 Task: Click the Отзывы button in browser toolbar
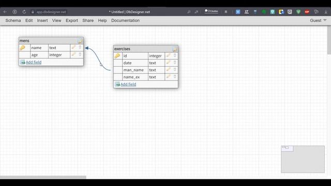pyautogui.click(x=212, y=11)
